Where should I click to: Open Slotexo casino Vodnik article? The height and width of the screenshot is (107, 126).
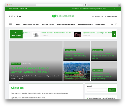pyautogui.click(x=103, y=56)
